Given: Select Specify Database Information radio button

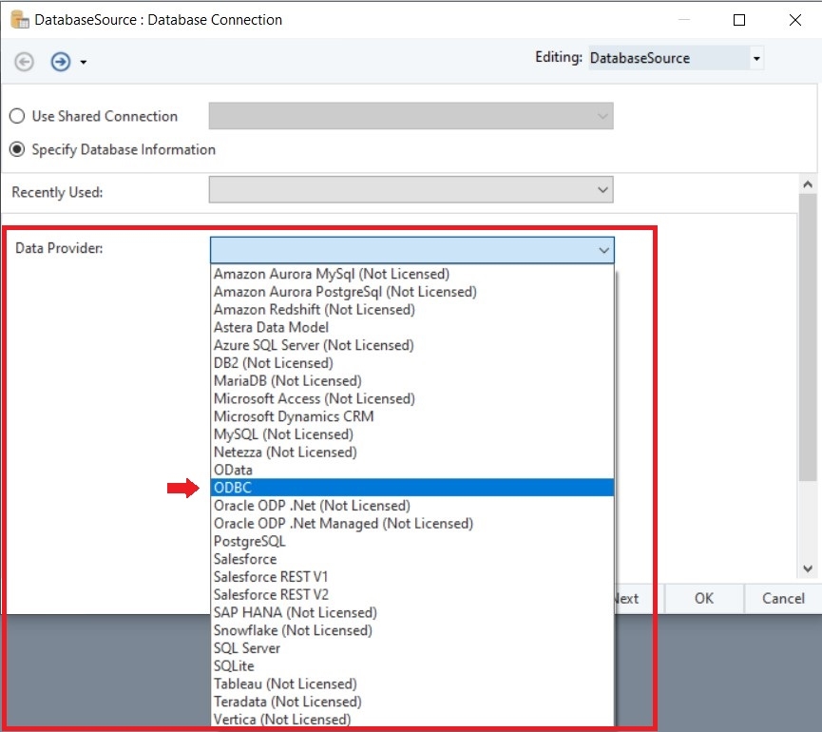Looking at the screenshot, I should coord(17,149).
